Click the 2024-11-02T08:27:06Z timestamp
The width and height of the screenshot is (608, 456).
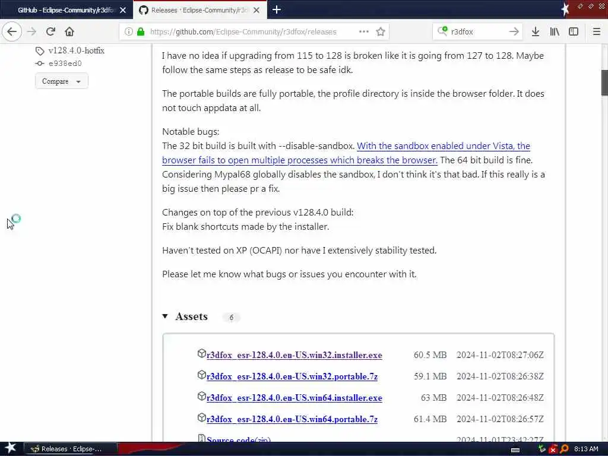(500, 355)
